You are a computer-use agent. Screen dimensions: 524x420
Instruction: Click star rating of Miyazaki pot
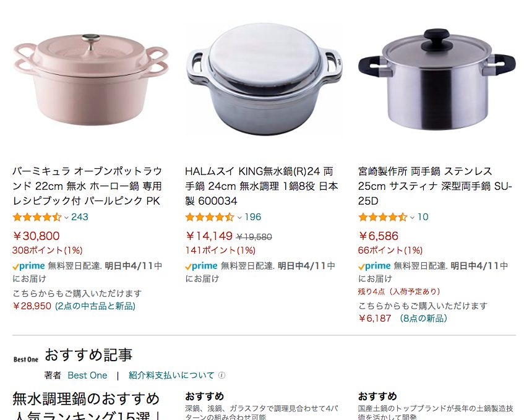383,217
